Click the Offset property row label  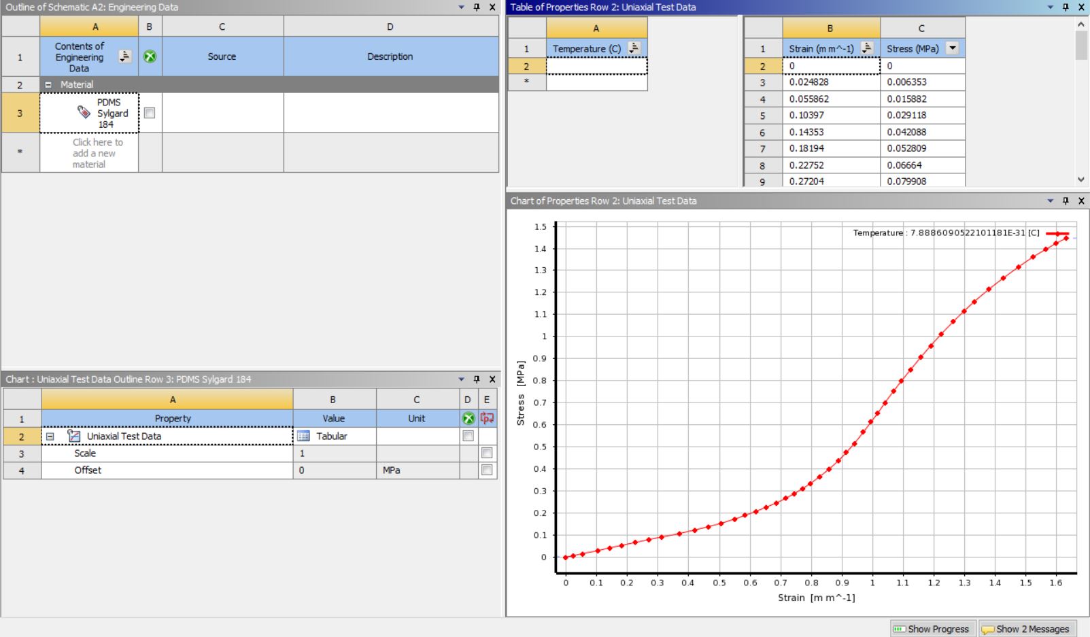[88, 470]
